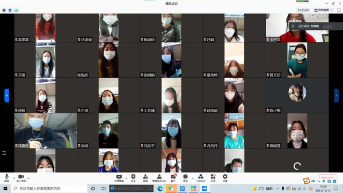343x193 pixels.
Task: Go to next page of participants
Action: 336,95
